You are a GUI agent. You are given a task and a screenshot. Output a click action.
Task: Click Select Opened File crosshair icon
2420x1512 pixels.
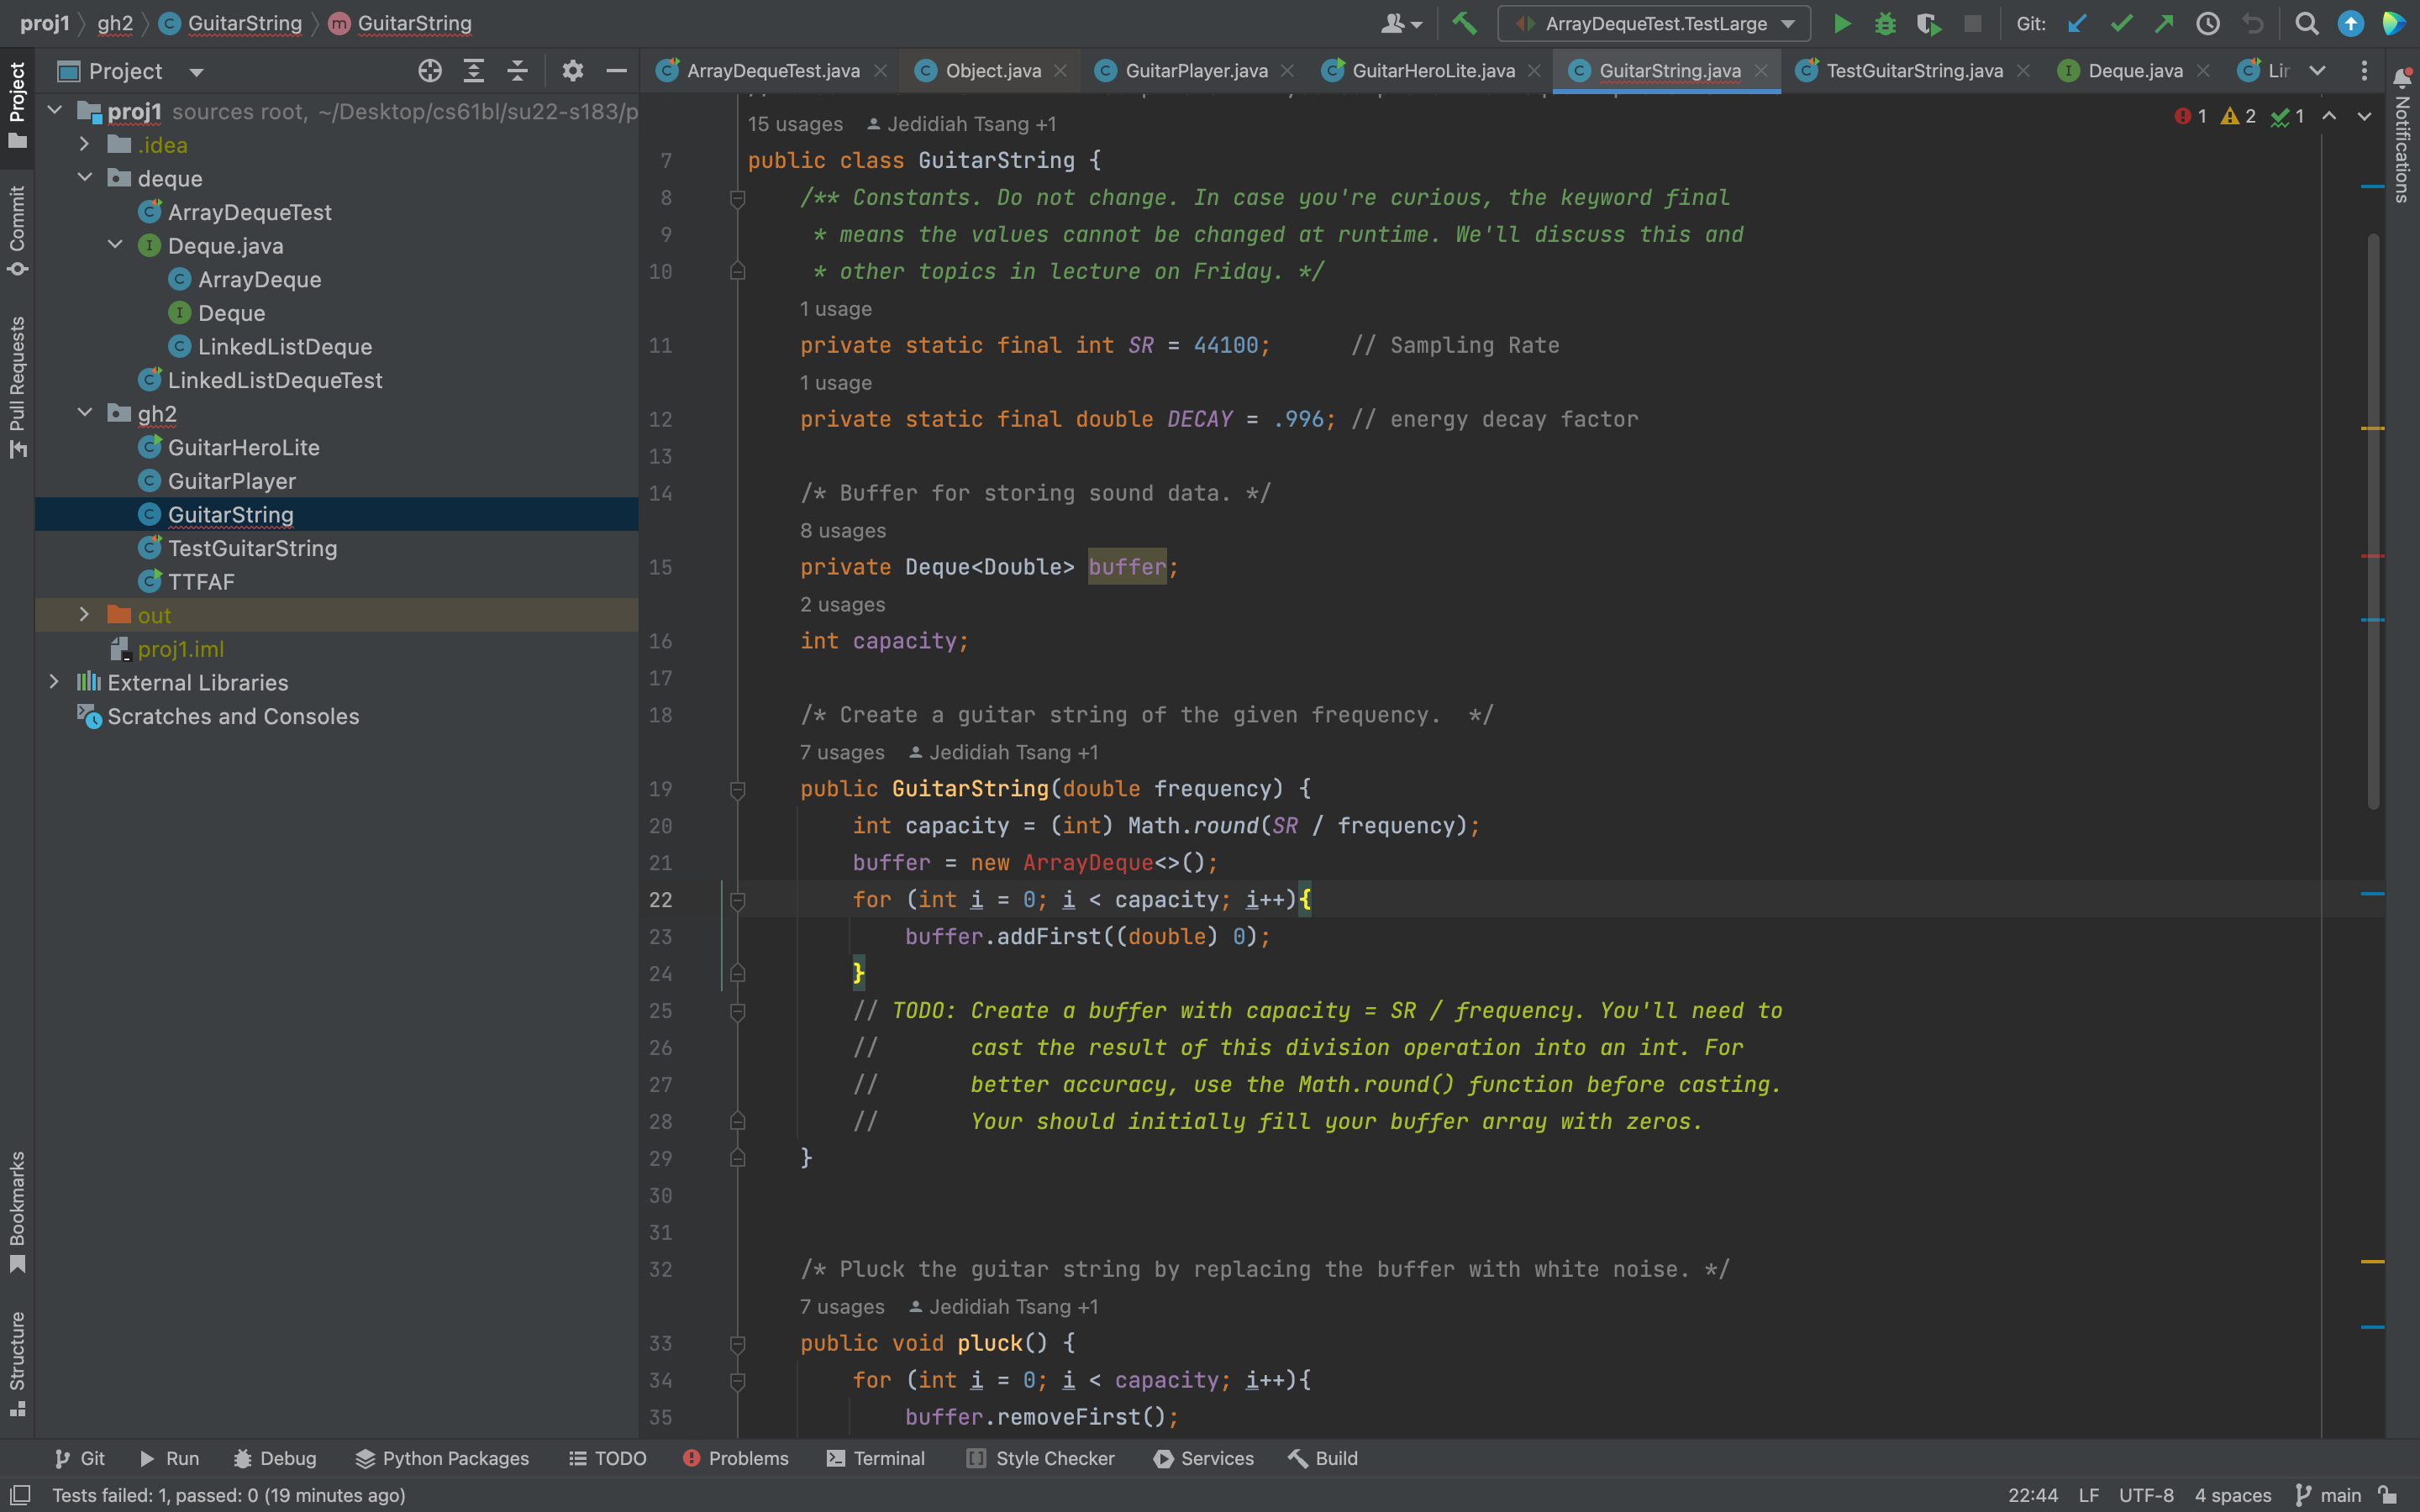point(430,71)
